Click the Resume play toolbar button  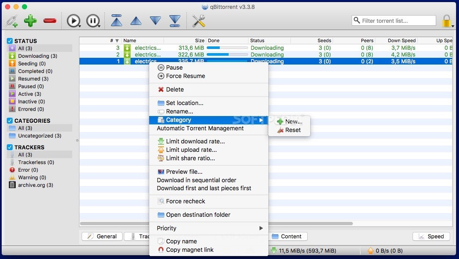pyautogui.click(x=73, y=21)
